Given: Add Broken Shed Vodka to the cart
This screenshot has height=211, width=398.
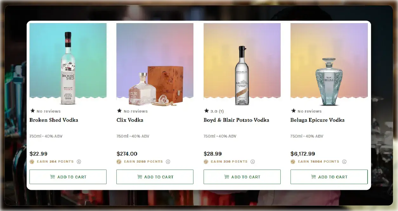Looking at the screenshot, I should (x=68, y=177).
